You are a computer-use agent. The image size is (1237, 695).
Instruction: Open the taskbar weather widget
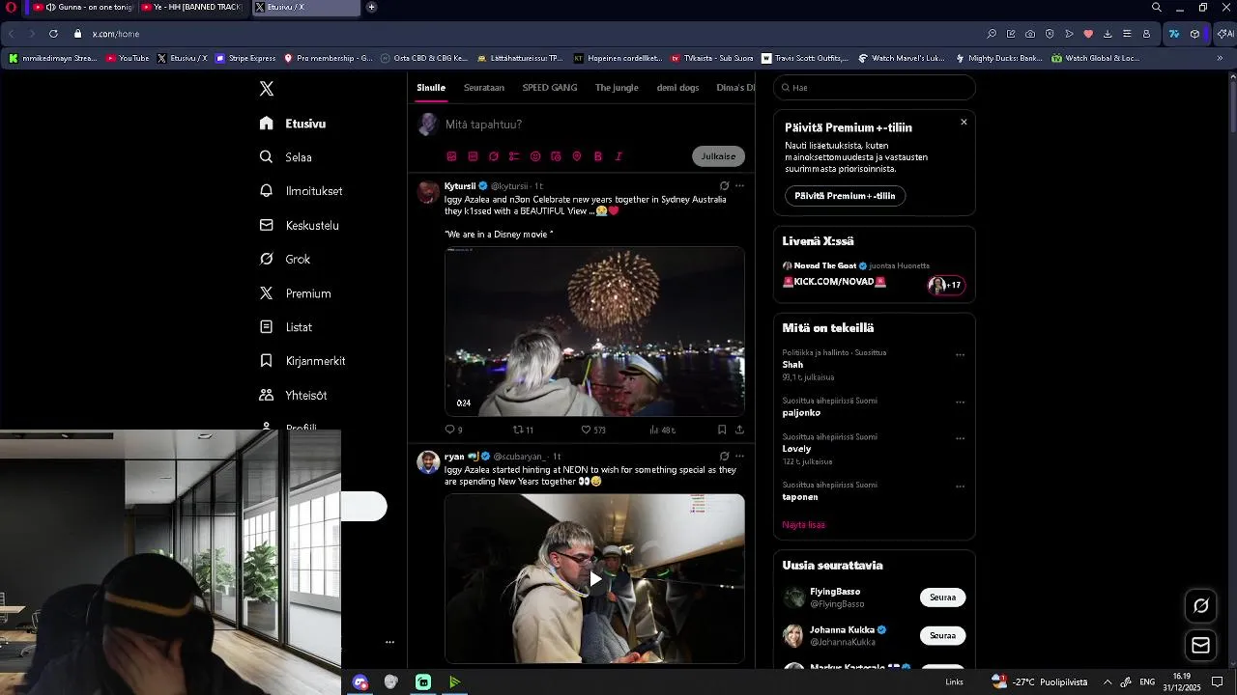click(1040, 681)
